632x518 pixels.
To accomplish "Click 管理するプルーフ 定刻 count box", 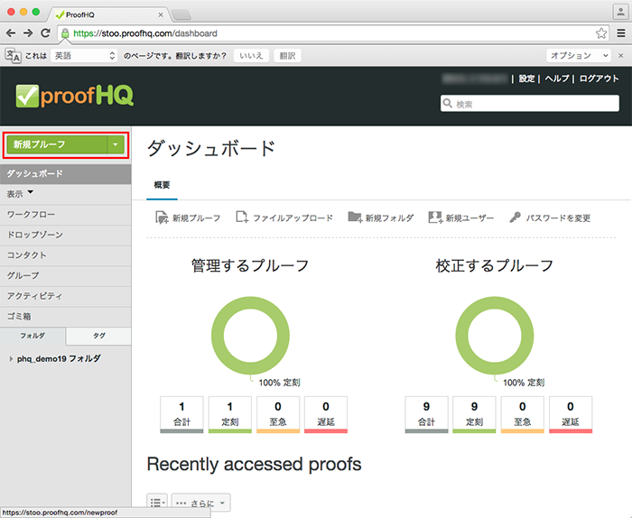I will click(x=229, y=414).
